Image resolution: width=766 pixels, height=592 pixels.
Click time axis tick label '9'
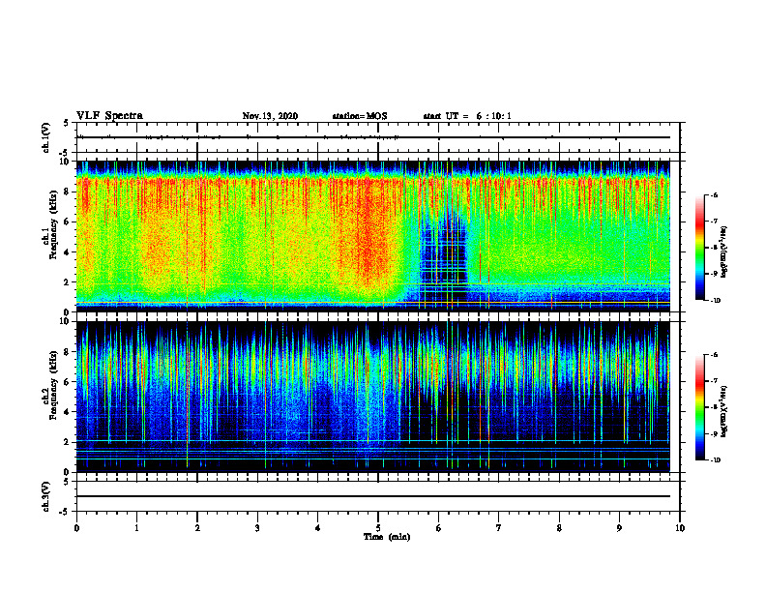pos(619,528)
